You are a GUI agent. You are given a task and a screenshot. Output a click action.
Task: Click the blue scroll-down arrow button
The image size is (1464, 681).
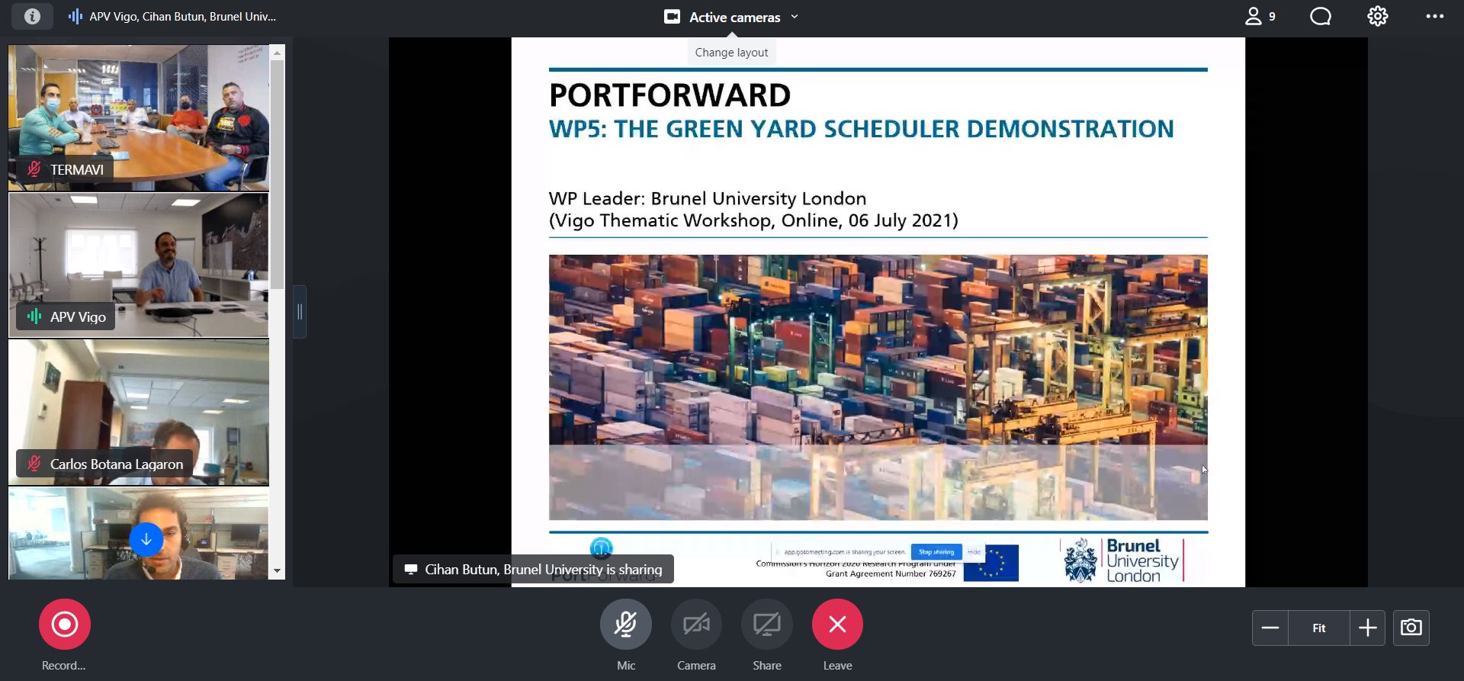146,540
